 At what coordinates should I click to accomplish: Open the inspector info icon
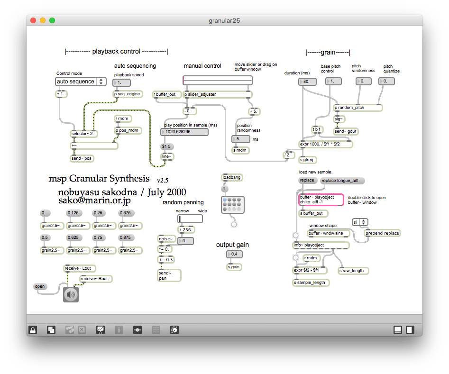119,330
